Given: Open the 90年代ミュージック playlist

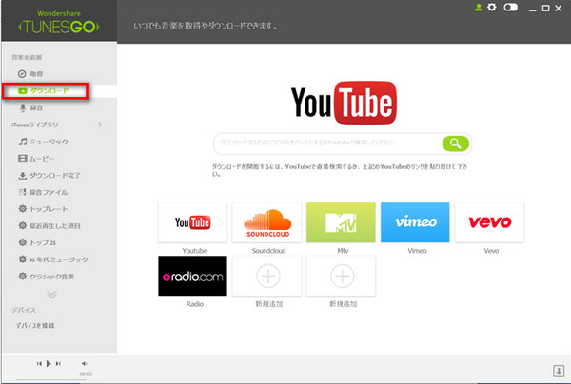Looking at the screenshot, I should 53,259.
